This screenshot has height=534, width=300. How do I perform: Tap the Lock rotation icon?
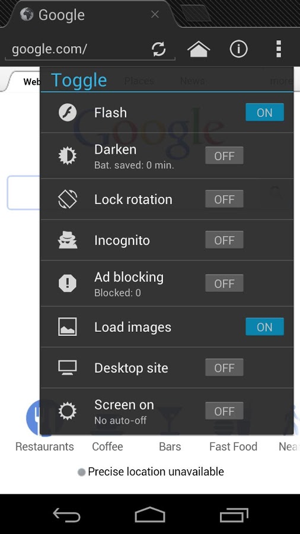click(x=68, y=199)
